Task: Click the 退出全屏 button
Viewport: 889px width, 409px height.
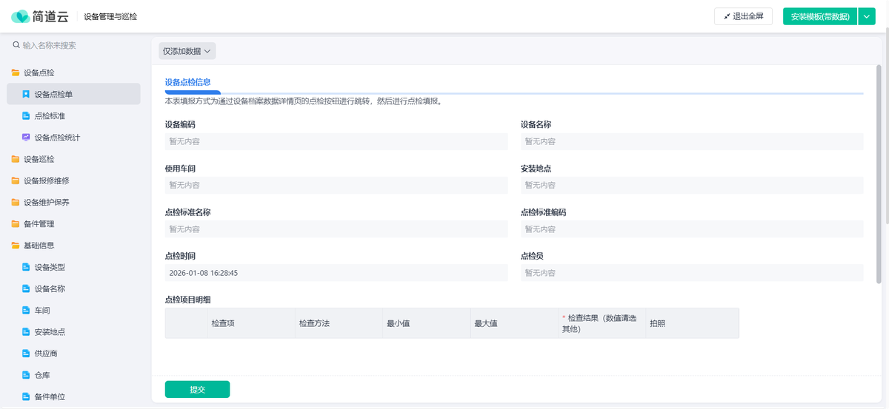Action: [743, 16]
